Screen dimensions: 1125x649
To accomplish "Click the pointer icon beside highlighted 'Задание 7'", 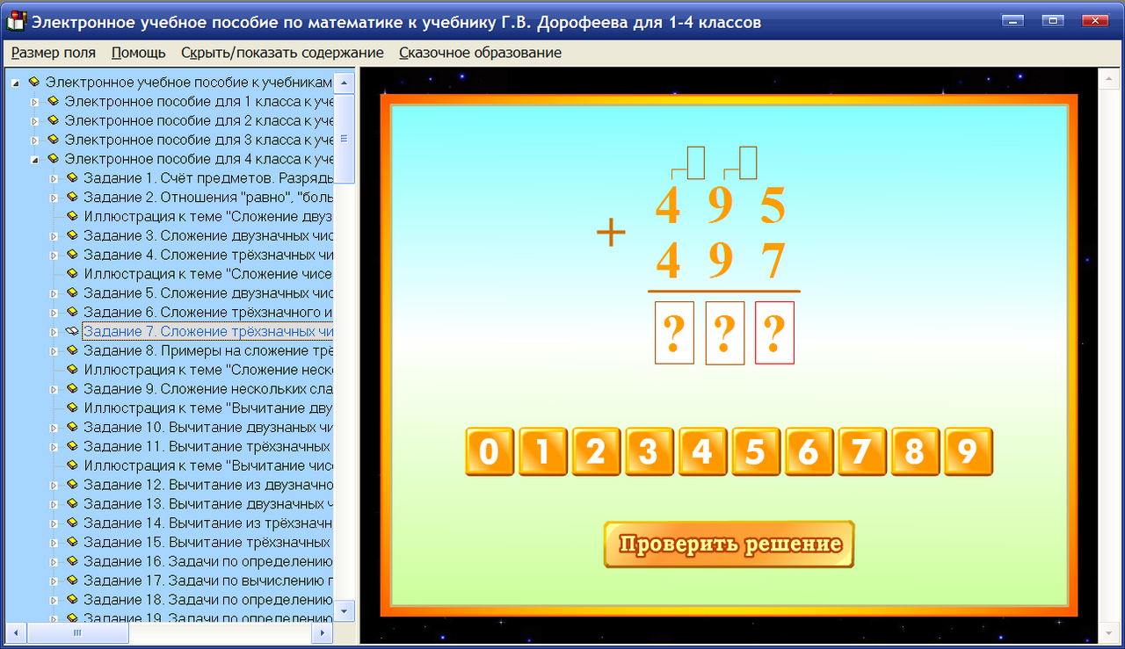I will point(71,331).
